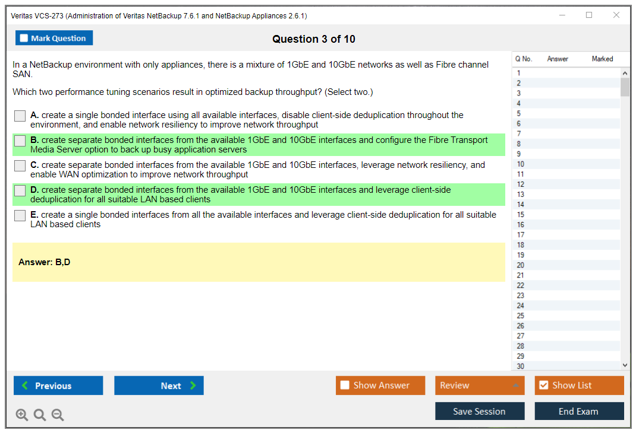639x436 pixels.
Task: Enable the Show Answer option
Action: click(345, 386)
